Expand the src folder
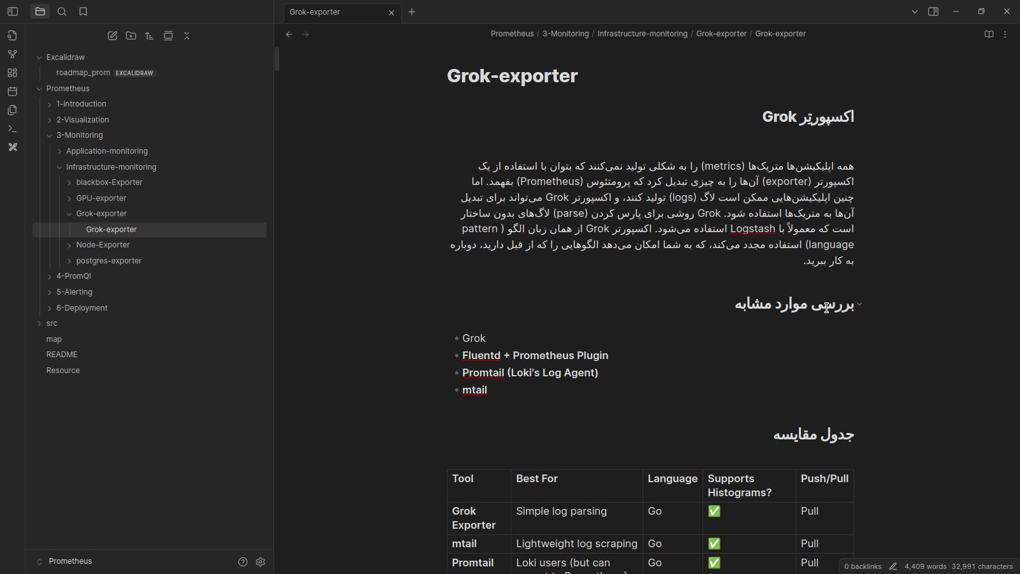This screenshot has height=574, width=1020. tap(40, 323)
